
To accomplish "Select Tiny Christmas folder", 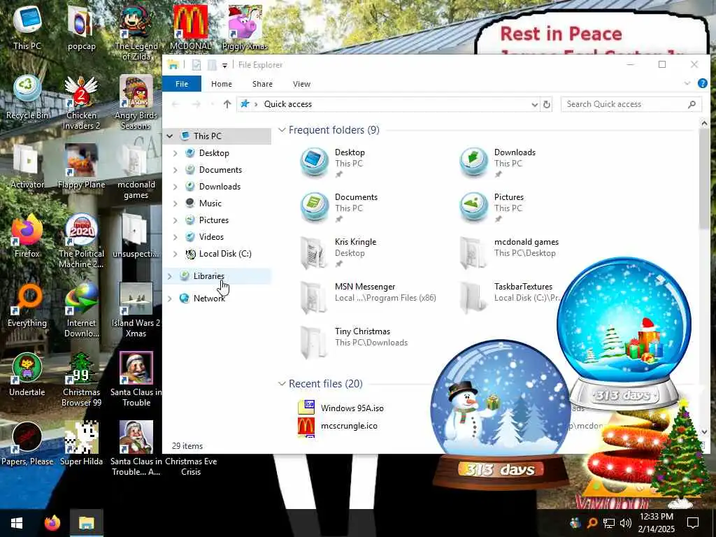I will pos(354,341).
